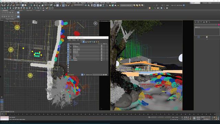Open the Select menu in Scene Explorer
This screenshot has height=124, width=220.
coord(69,40)
